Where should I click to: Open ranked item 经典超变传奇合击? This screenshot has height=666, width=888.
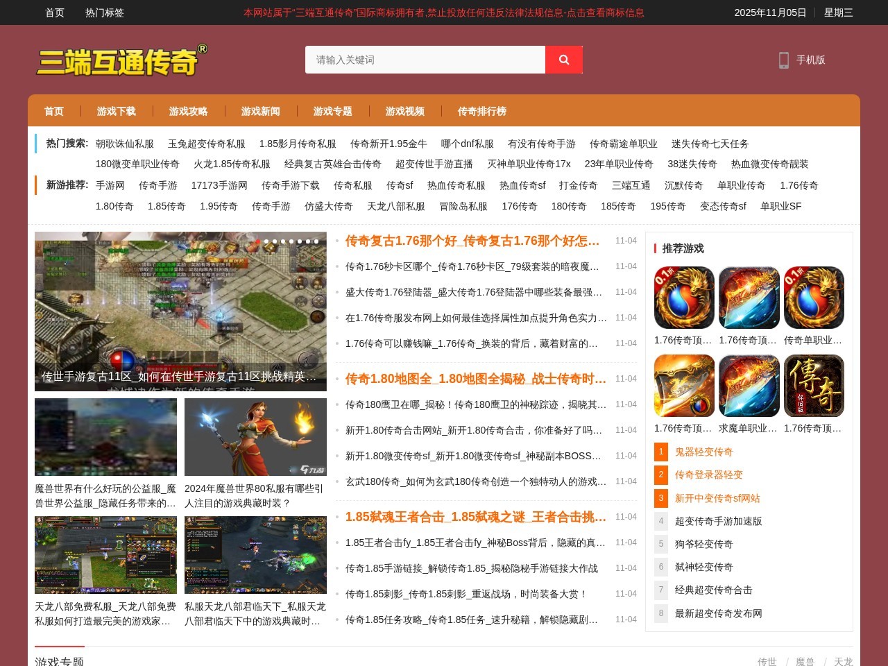click(713, 590)
